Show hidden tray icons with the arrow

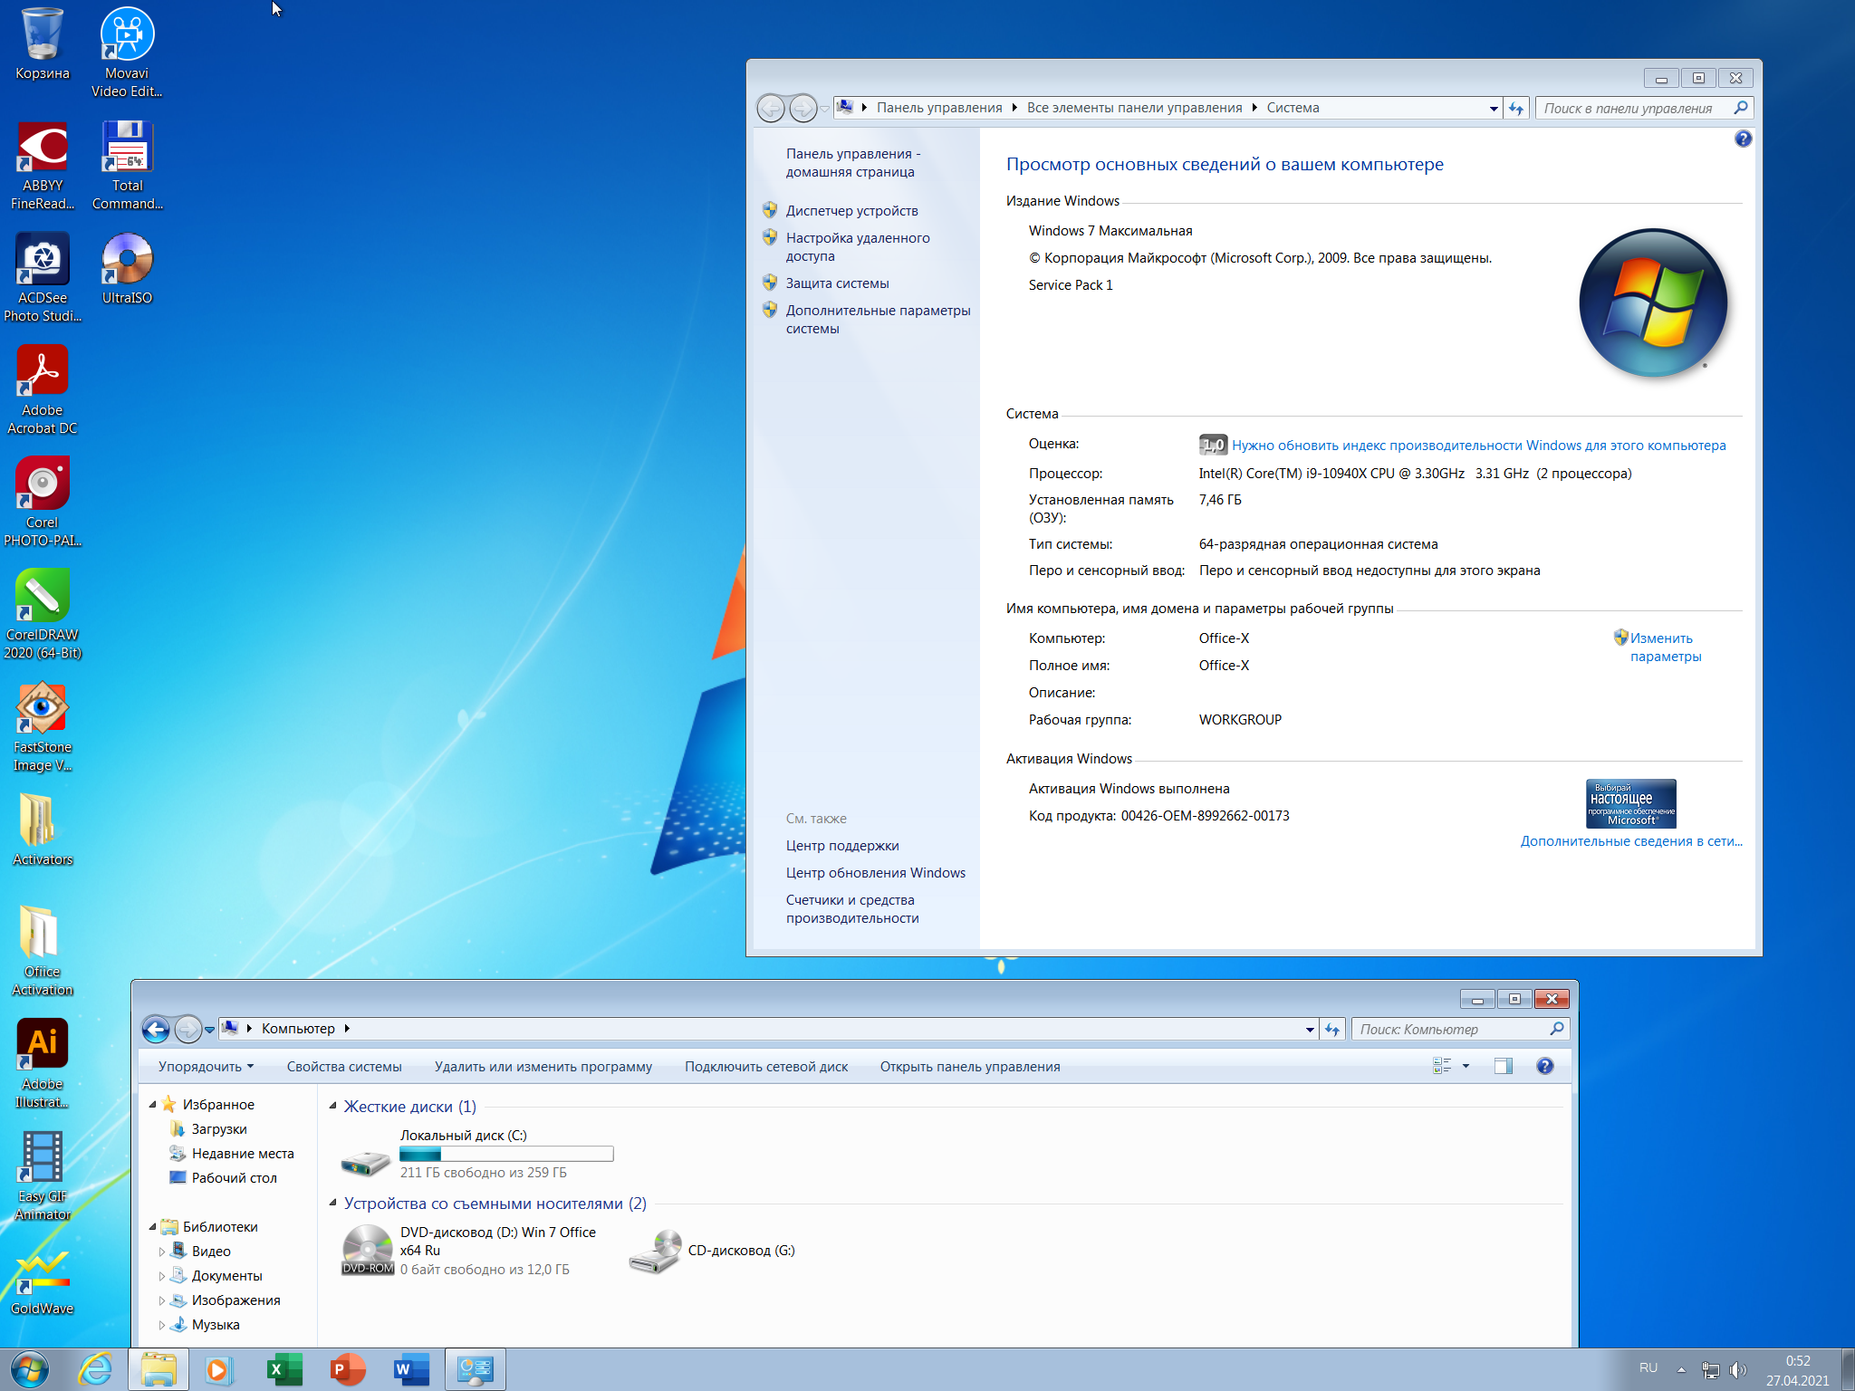pos(1681,1369)
